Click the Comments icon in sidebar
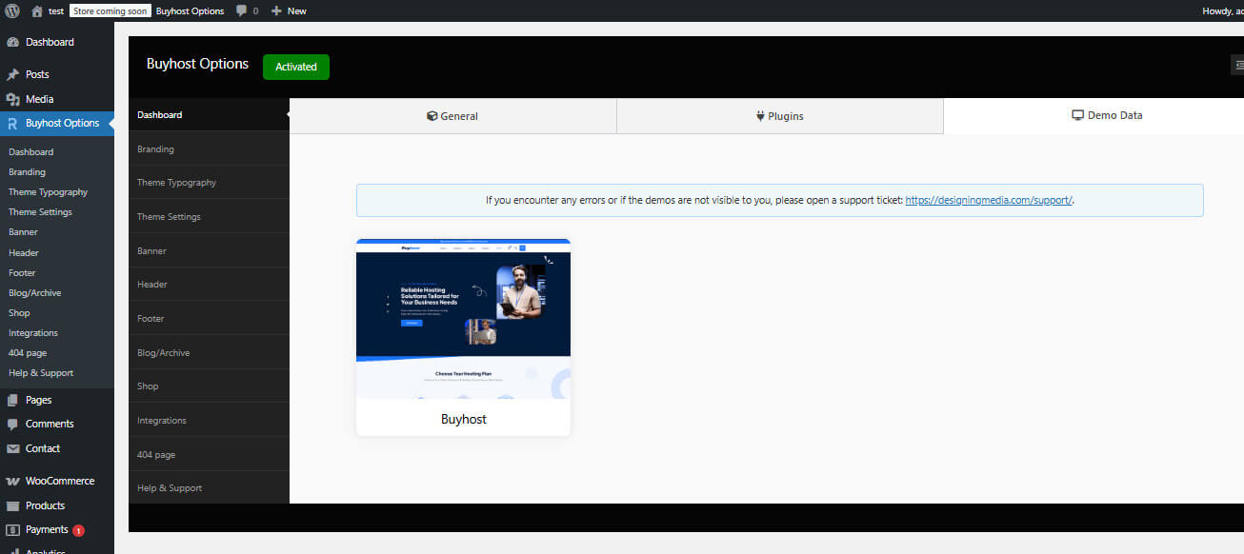This screenshot has width=1244, height=554. click(x=12, y=425)
